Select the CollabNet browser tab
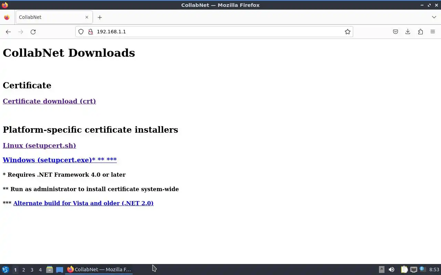The image size is (441, 275). [54, 17]
